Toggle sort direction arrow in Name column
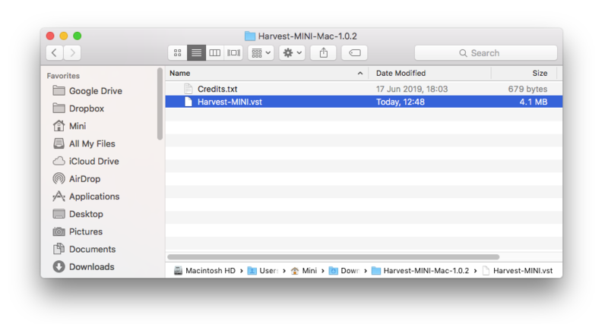The width and height of the screenshot is (608, 324). (360, 73)
